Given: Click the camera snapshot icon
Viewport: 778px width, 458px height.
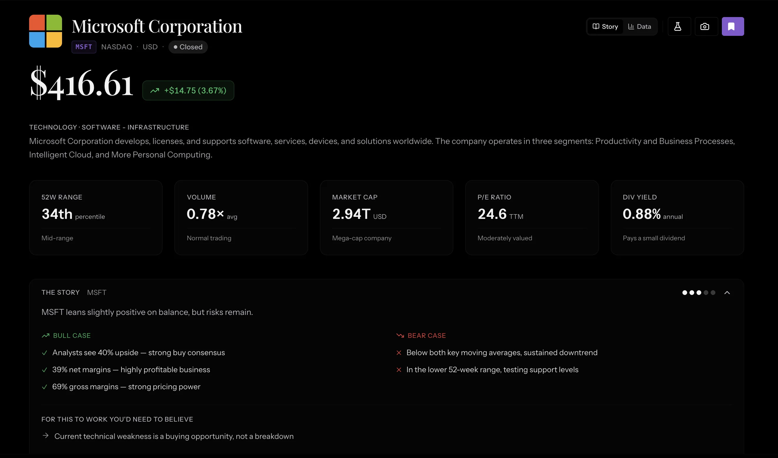Looking at the screenshot, I should (x=705, y=26).
